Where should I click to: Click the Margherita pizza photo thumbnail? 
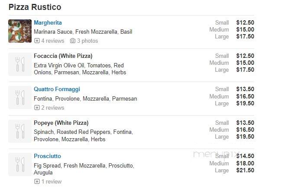click(x=20, y=31)
